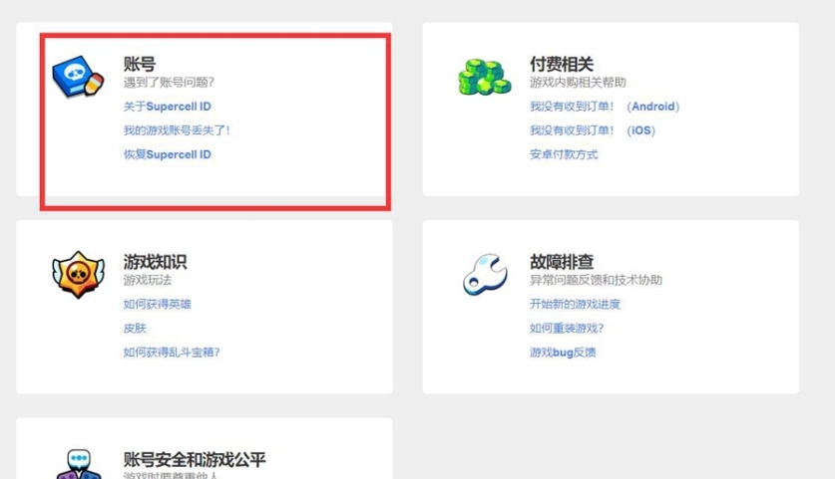Viewport: 835px width, 479px height.
Task: Open the 付费相关 category heading
Action: (x=562, y=65)
